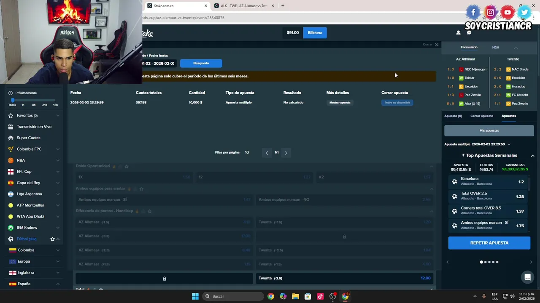This screenshot has width=540, height=303.
Task: Expand the EFL Cup chevron
Action: click(58, 172)
